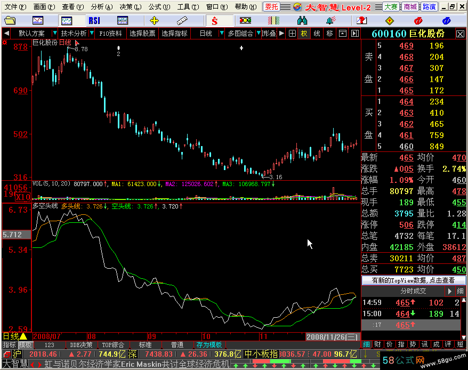Select the grid layout icon beside 权
The height and width of the screenshot is (370, 468).
tap(292, 33)
